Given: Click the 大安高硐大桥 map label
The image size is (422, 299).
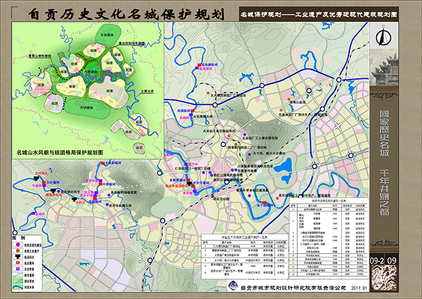Looking at the screenshot, I should pos(203,117).
